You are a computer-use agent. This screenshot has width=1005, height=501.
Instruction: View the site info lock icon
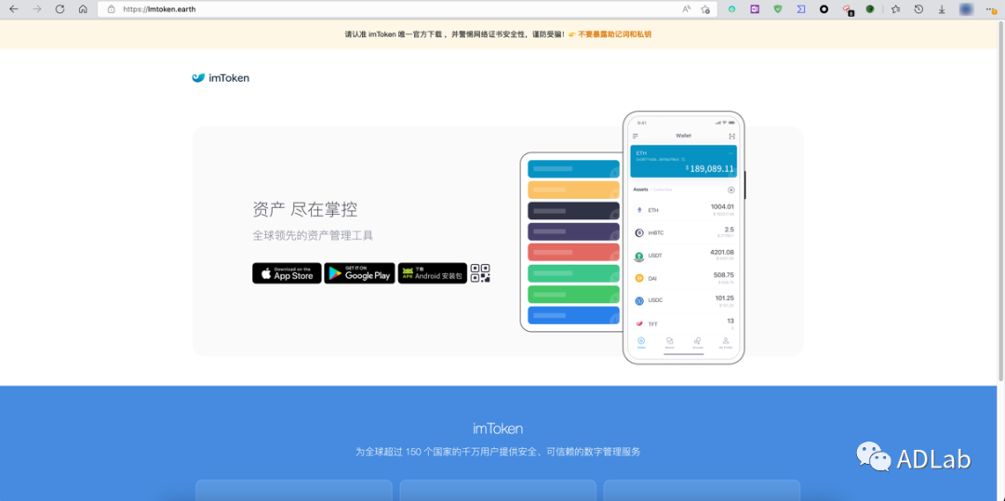click(x=111, y=9)
